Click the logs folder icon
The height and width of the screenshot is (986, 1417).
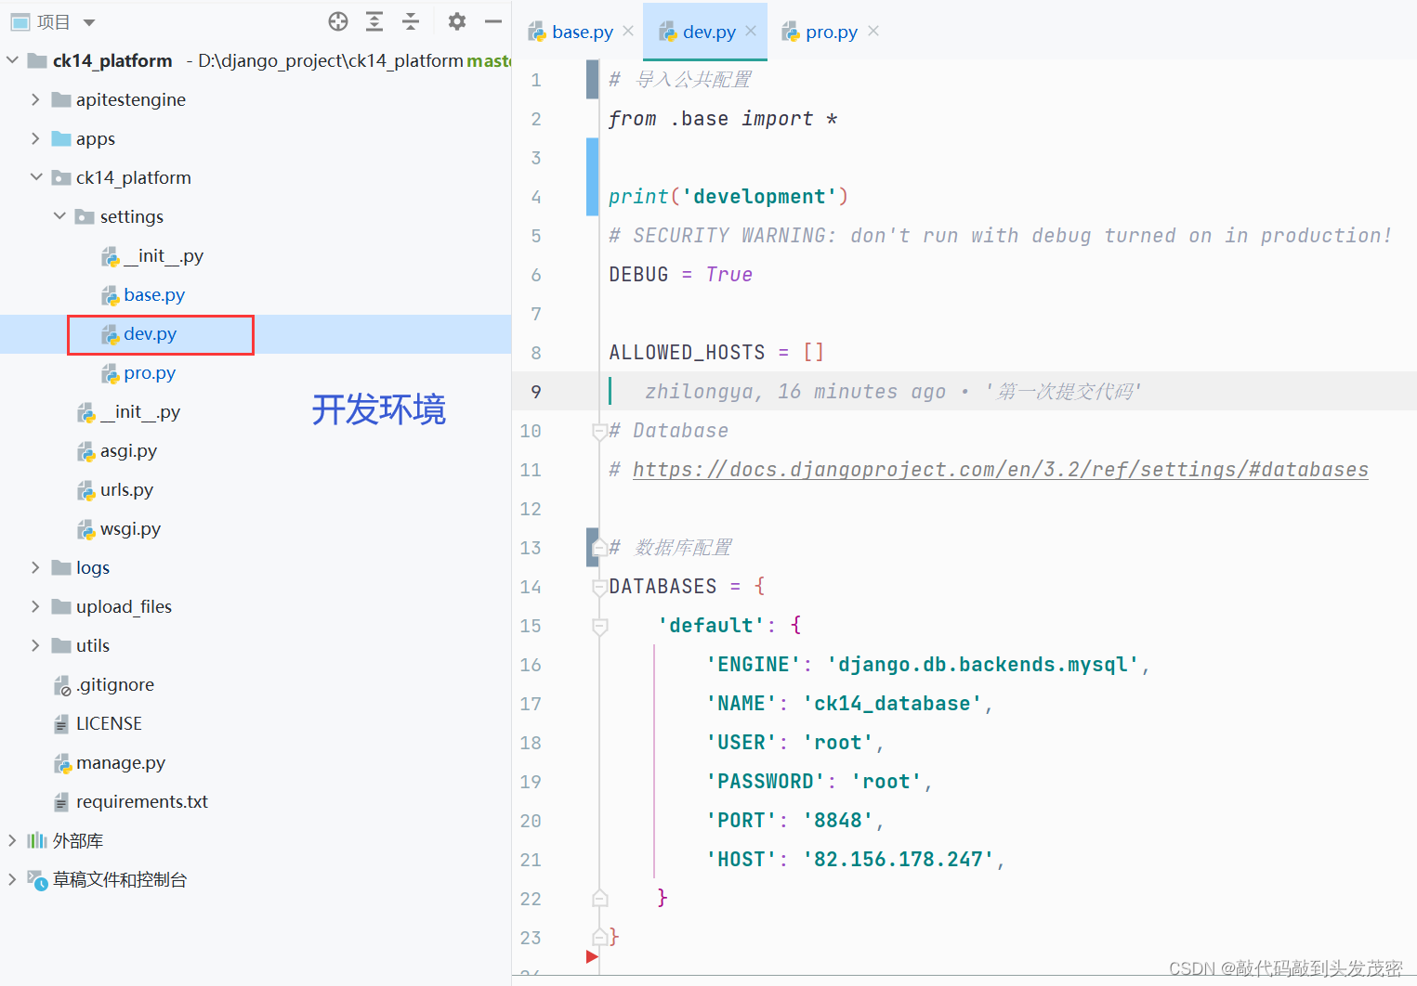click(61, 567)
